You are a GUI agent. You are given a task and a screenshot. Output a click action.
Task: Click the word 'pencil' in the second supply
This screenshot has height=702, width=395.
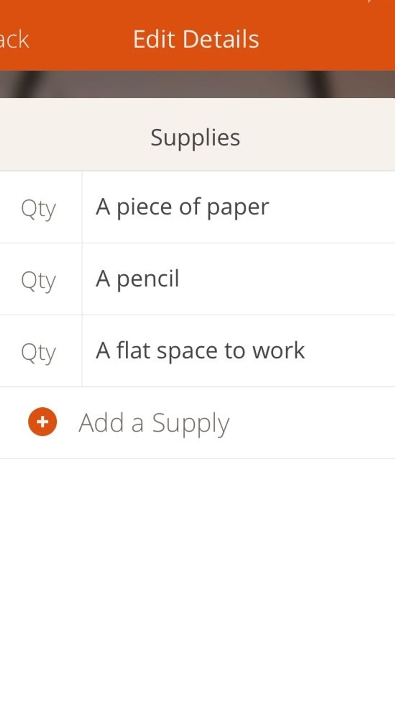click(x=148, y=279)
